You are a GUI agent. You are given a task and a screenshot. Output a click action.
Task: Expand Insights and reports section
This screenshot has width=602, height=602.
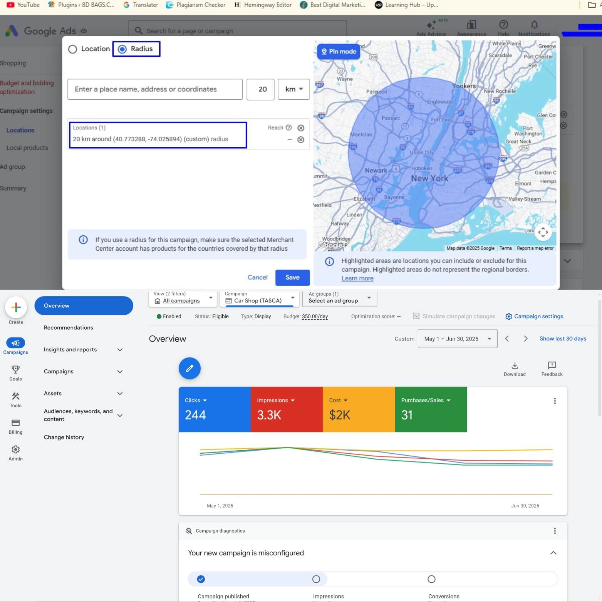83,350
